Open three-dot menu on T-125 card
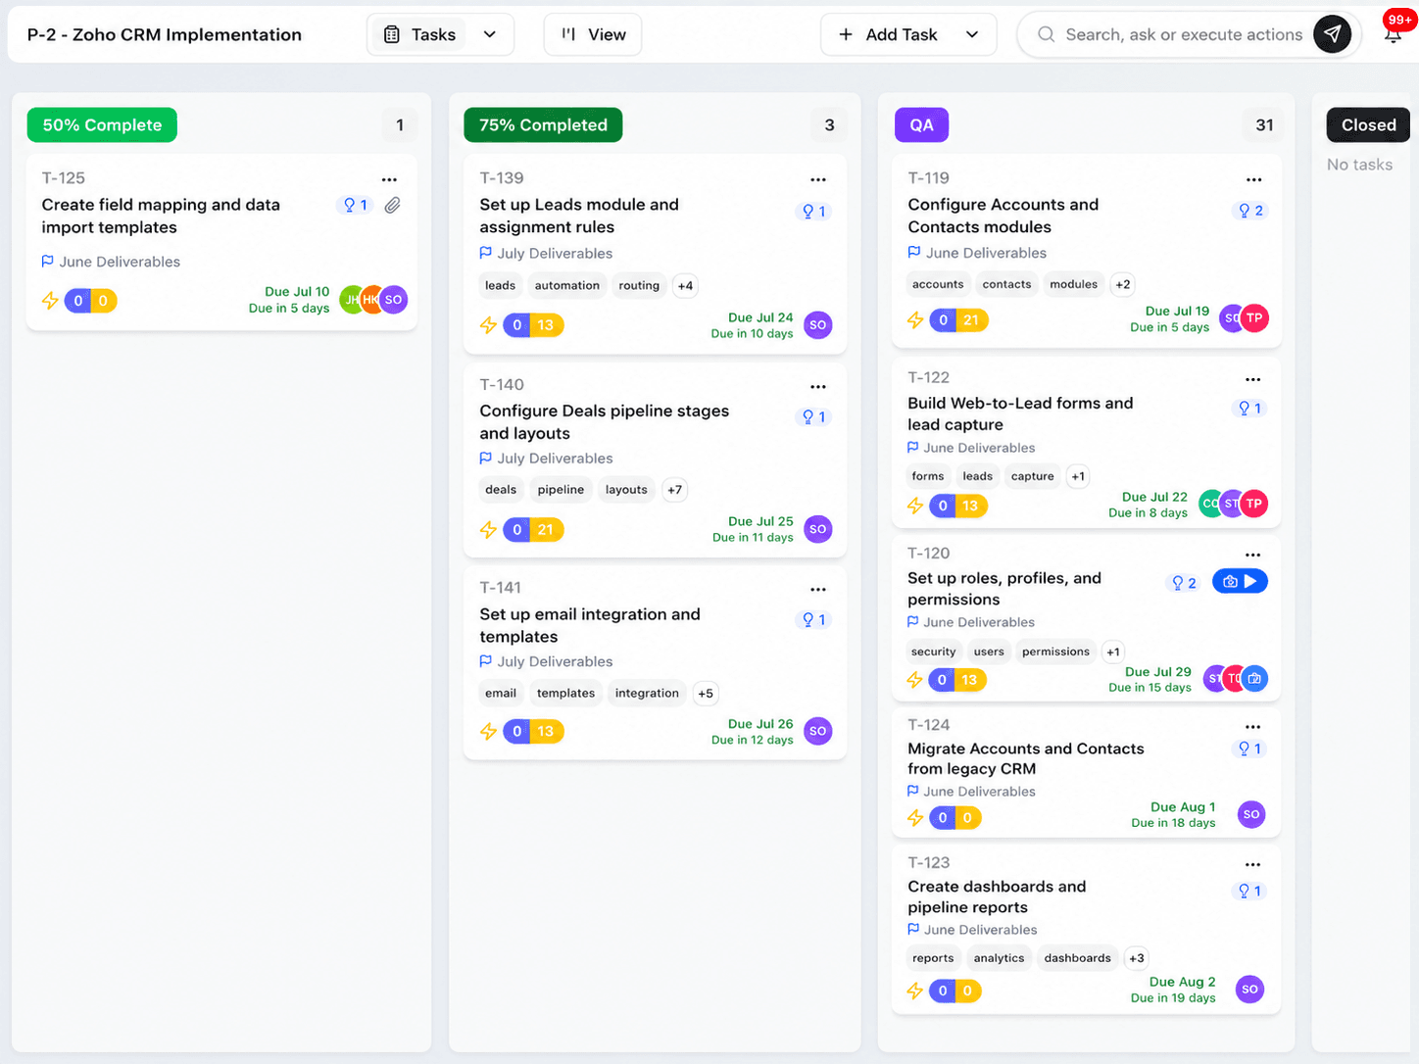Screen dimensions: 1419x1064 pyautogui.click(x=389, y=179)
